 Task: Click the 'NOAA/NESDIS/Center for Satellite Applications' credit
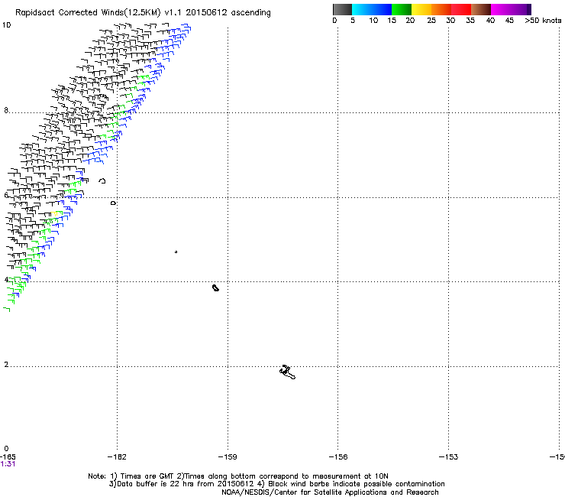[x=330, y=492]
